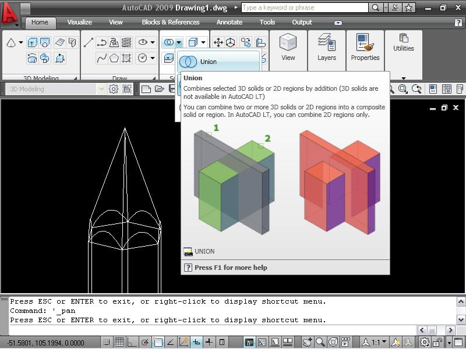Click the Union solid editing icon in ribbon
The width and height of the screenshot is (466, 349).
click(x=169, y=42)
